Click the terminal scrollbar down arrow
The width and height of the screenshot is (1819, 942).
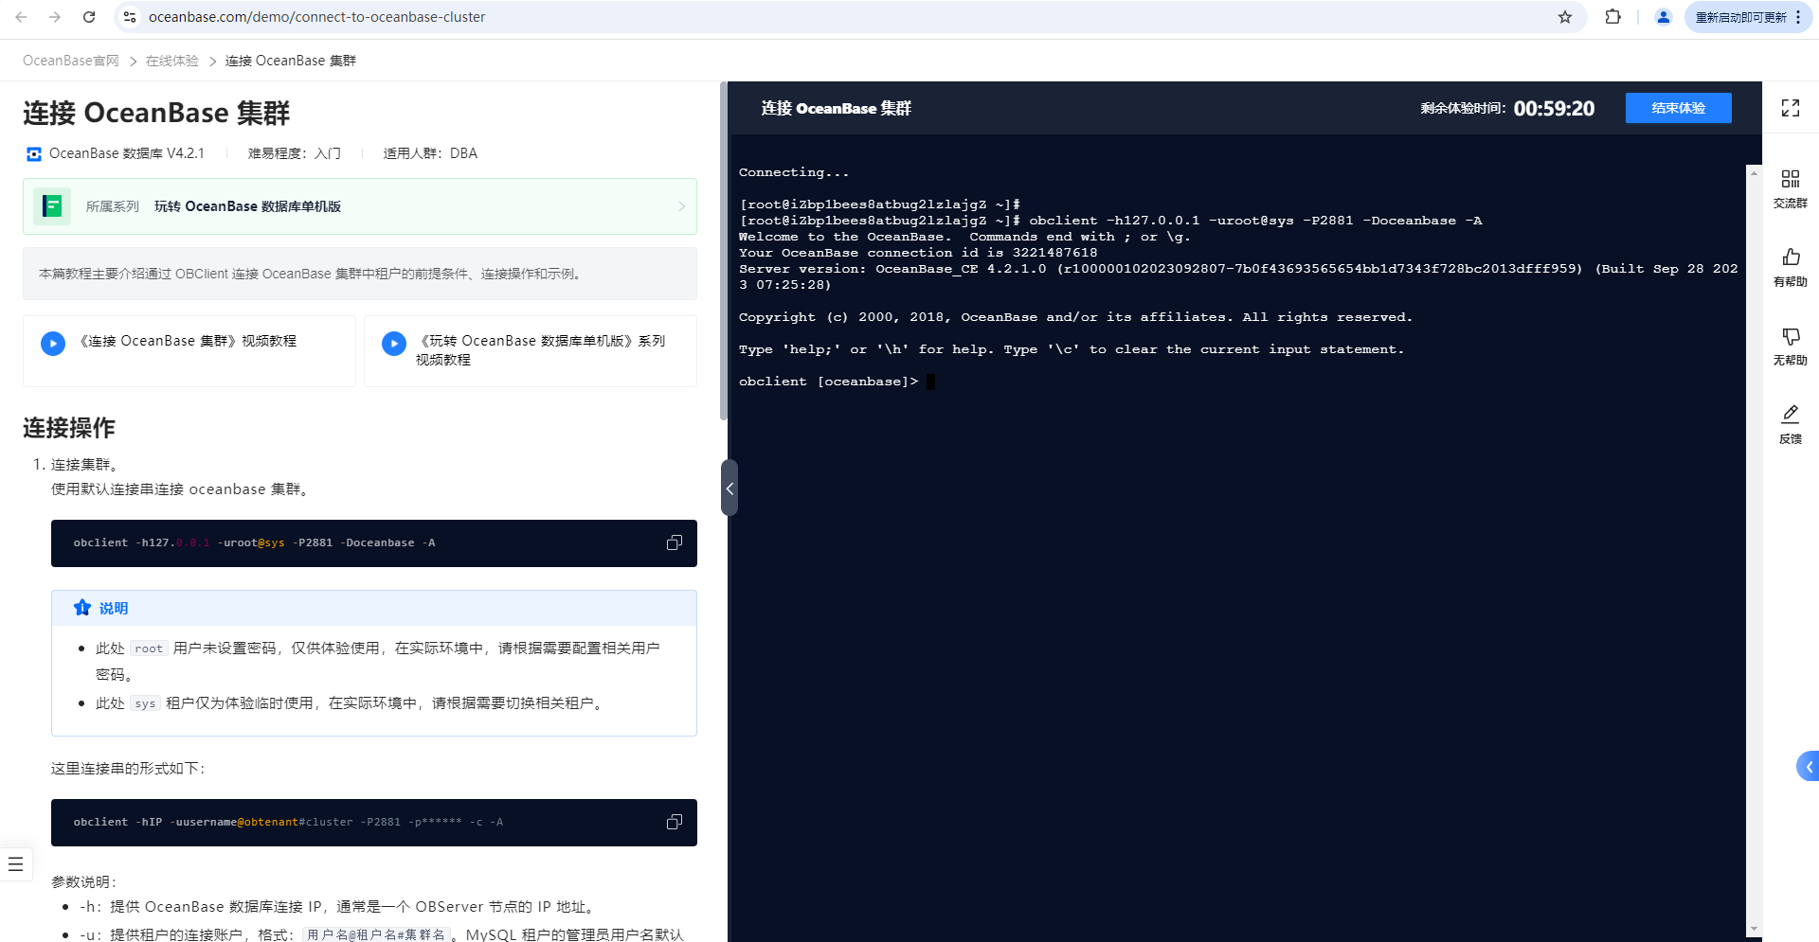tap(1755, 930)
